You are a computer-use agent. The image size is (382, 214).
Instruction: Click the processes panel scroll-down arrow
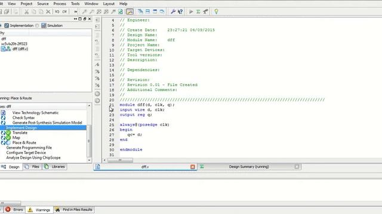point(89,160)
